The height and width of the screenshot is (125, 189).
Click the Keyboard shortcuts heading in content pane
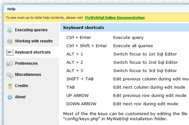(x=84, y=27)
